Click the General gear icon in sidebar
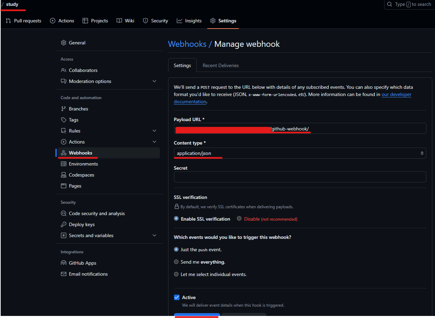The image size is (435, 318). (x=64, y=43)
